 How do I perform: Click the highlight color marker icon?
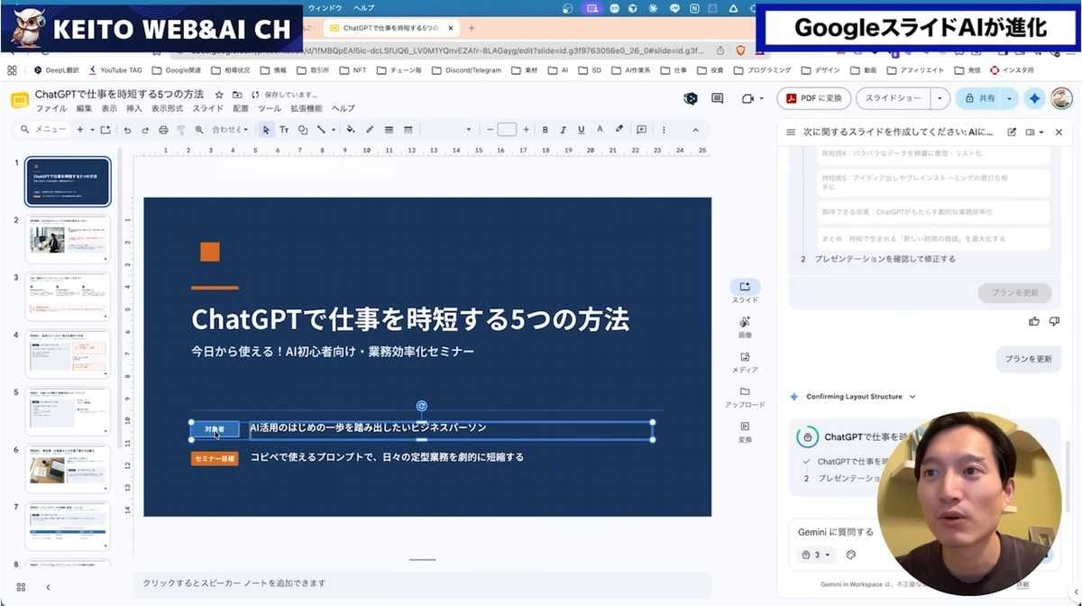pyautogui.click(x=619, y=130)
